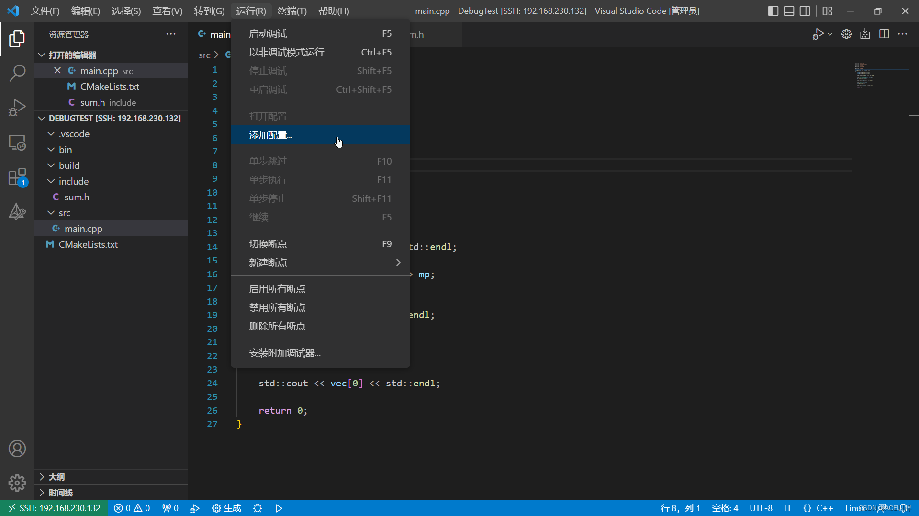
Task: Click the gear icon in editor toolbar
Action: [846, 34]
